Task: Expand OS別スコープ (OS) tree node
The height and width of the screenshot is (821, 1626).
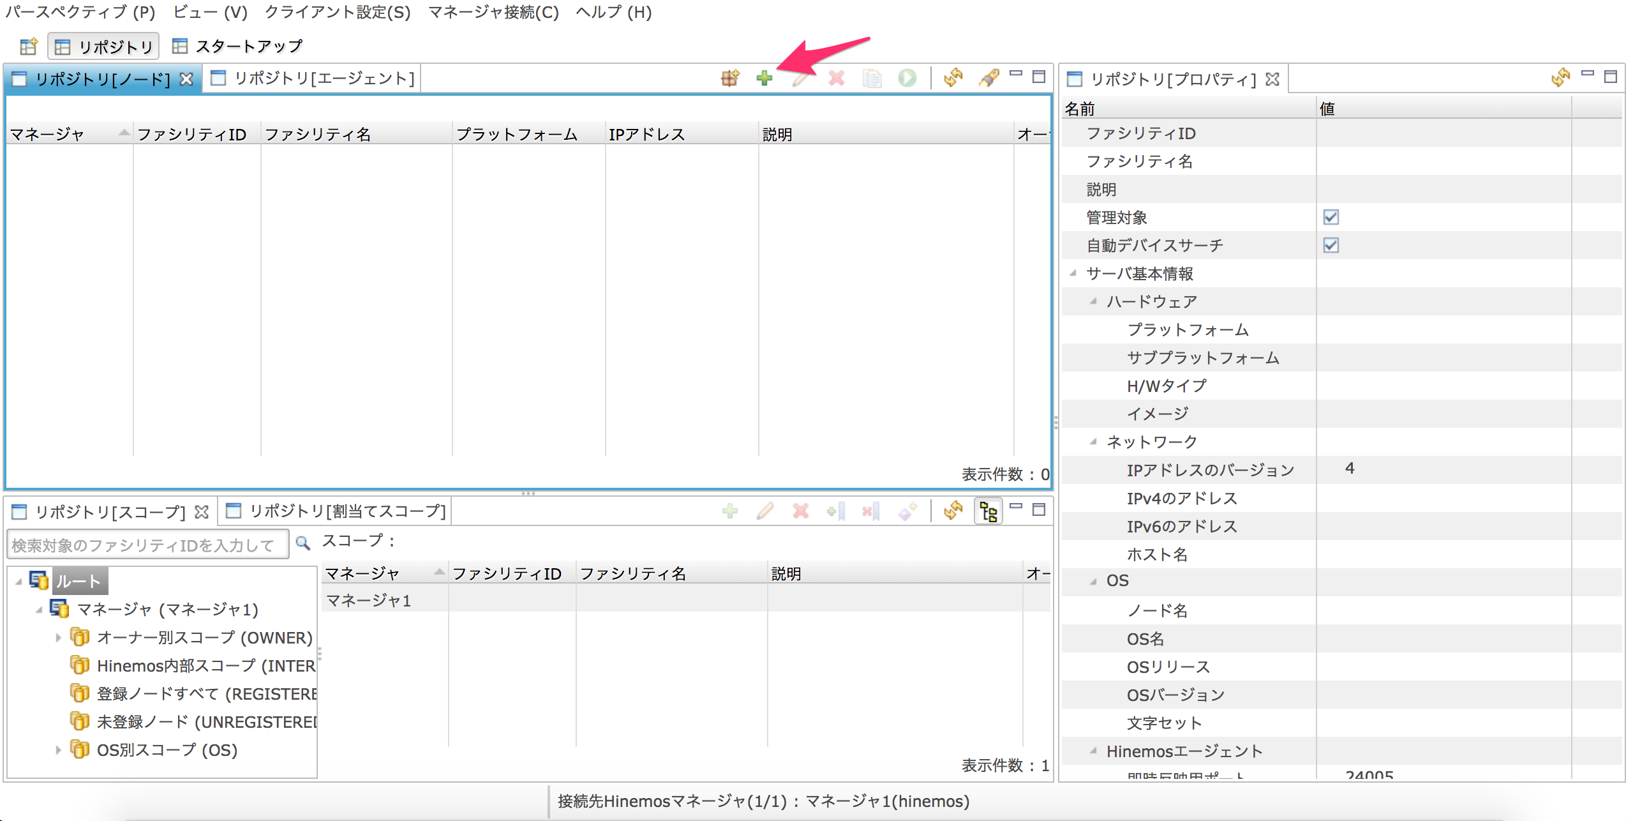Action: pos(58,749)
